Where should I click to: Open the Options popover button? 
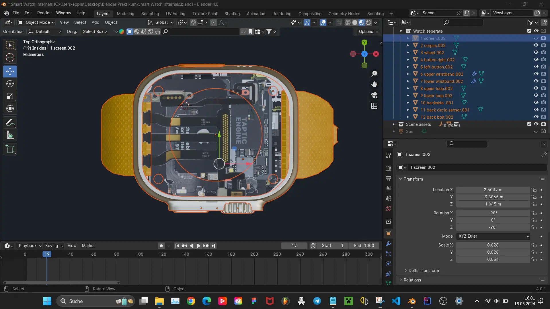(368, 32)
